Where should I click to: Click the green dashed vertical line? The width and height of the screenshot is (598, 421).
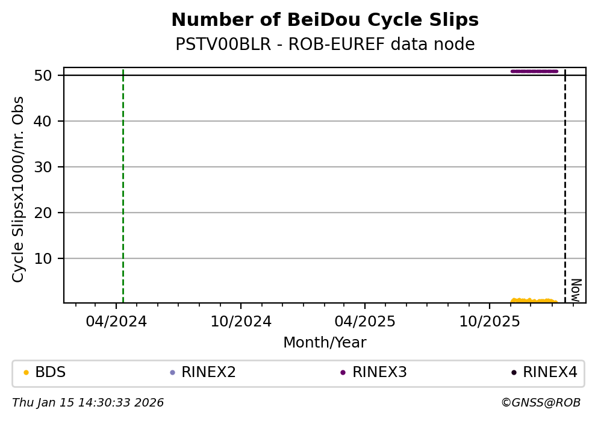(x=123, y=181)
